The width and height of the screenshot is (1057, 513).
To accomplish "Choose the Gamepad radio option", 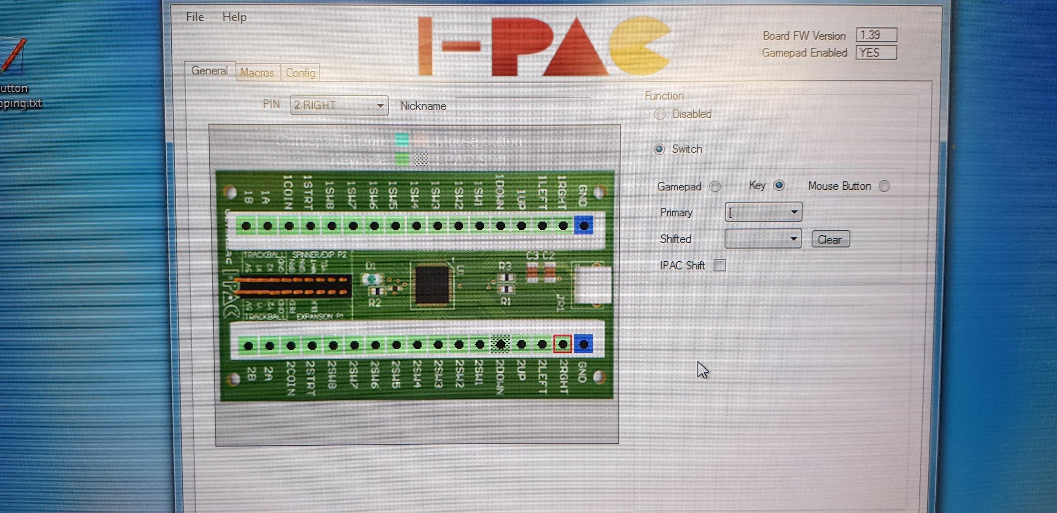I will coord(715,186).
